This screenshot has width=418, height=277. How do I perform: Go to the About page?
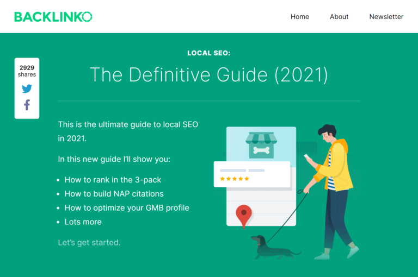(x=339, y=16)
